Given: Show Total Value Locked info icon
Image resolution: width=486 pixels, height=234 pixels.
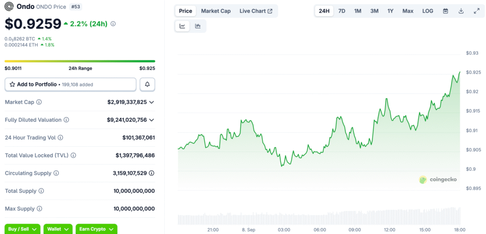Looking at the screenshot, I should (x=74, y=155).
